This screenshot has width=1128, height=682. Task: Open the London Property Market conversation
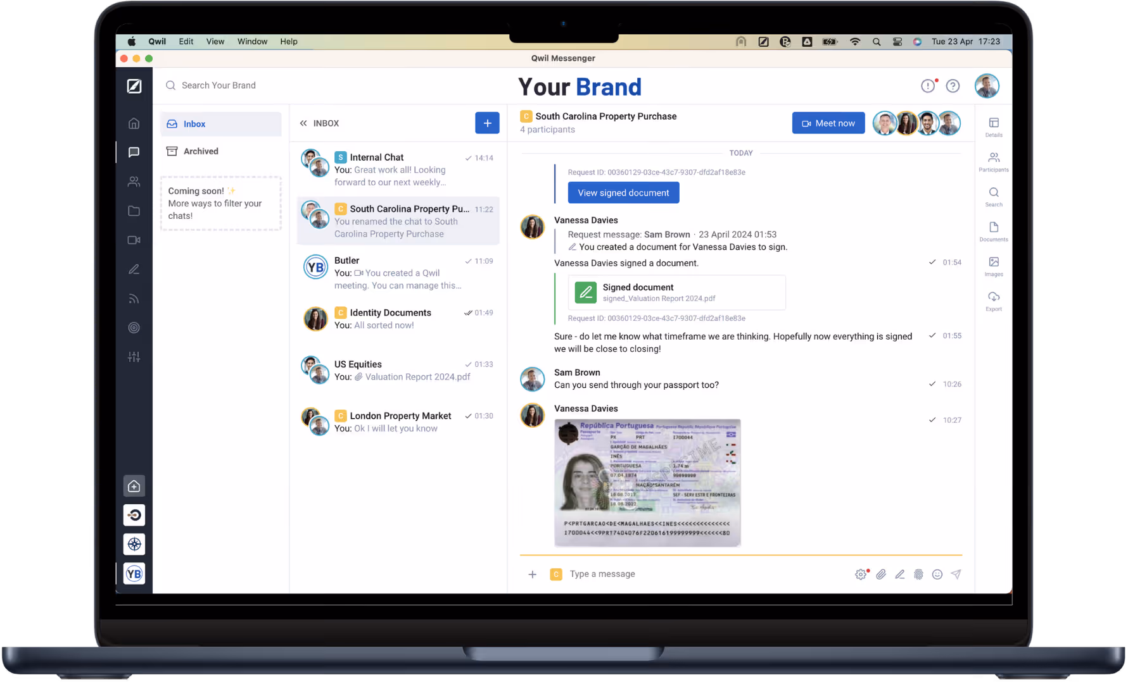(x=398, y=422)
